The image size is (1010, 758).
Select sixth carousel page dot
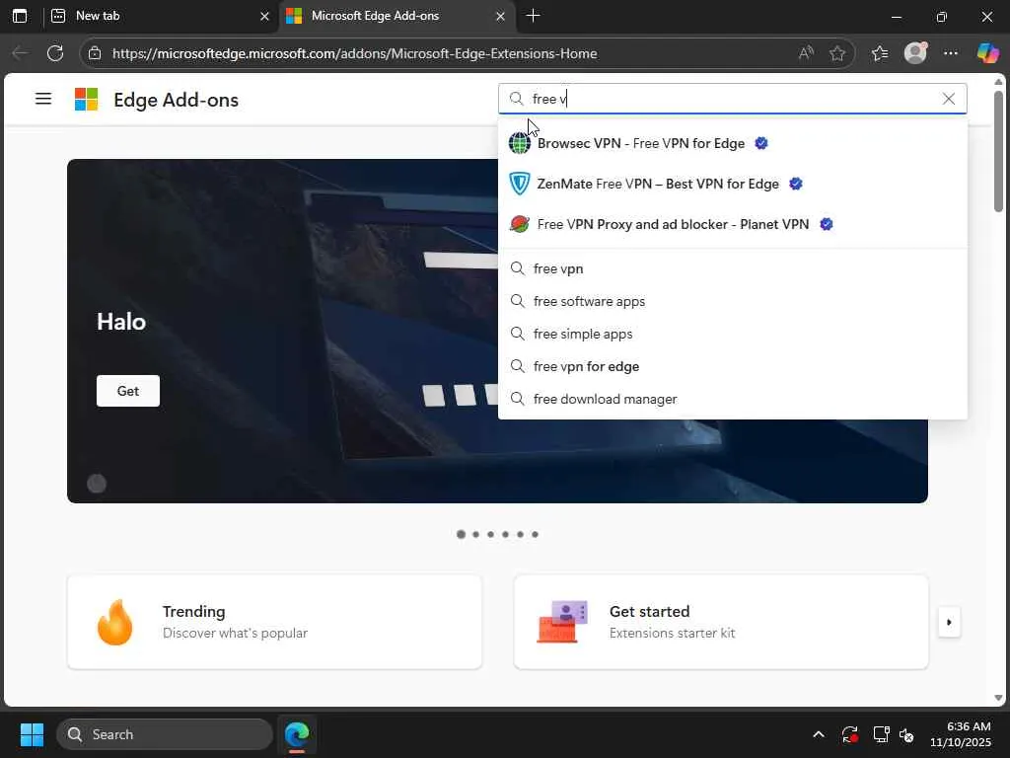536,534
